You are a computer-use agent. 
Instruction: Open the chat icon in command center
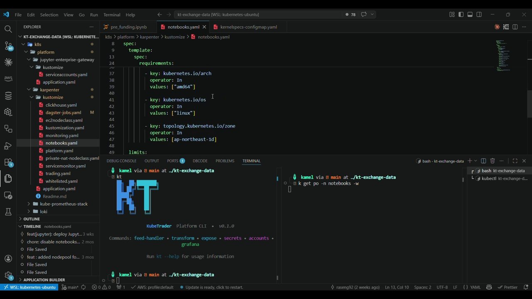pos(364,15)
